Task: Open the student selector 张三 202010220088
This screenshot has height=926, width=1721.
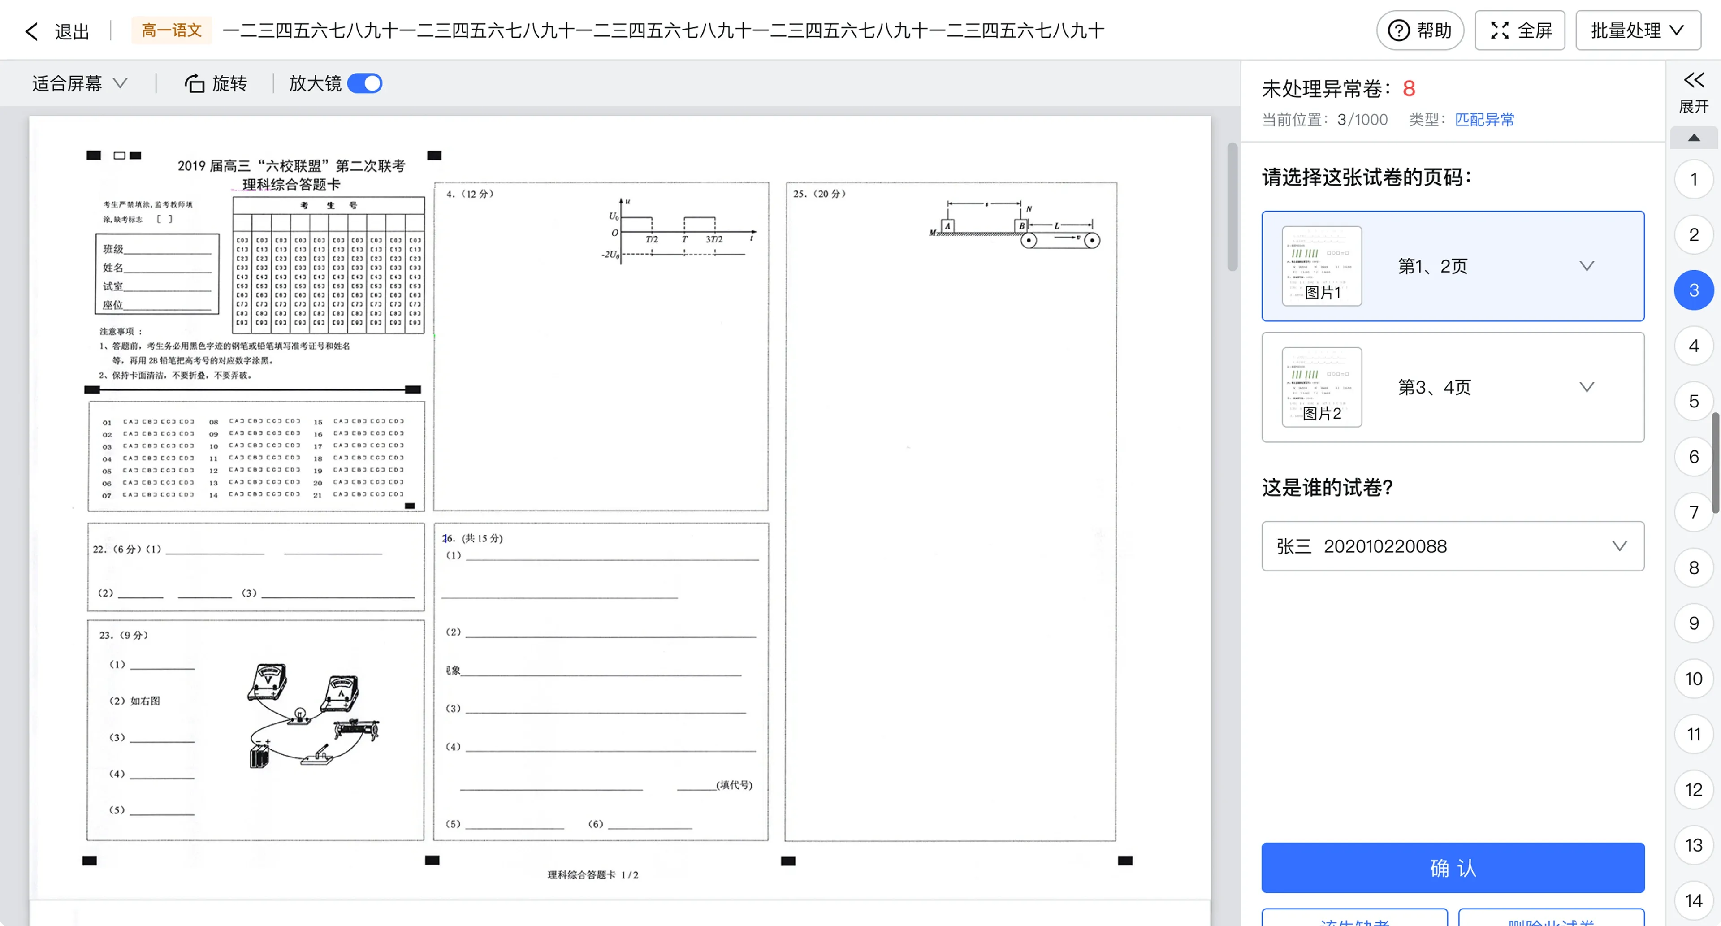Action: point(1453,546)
